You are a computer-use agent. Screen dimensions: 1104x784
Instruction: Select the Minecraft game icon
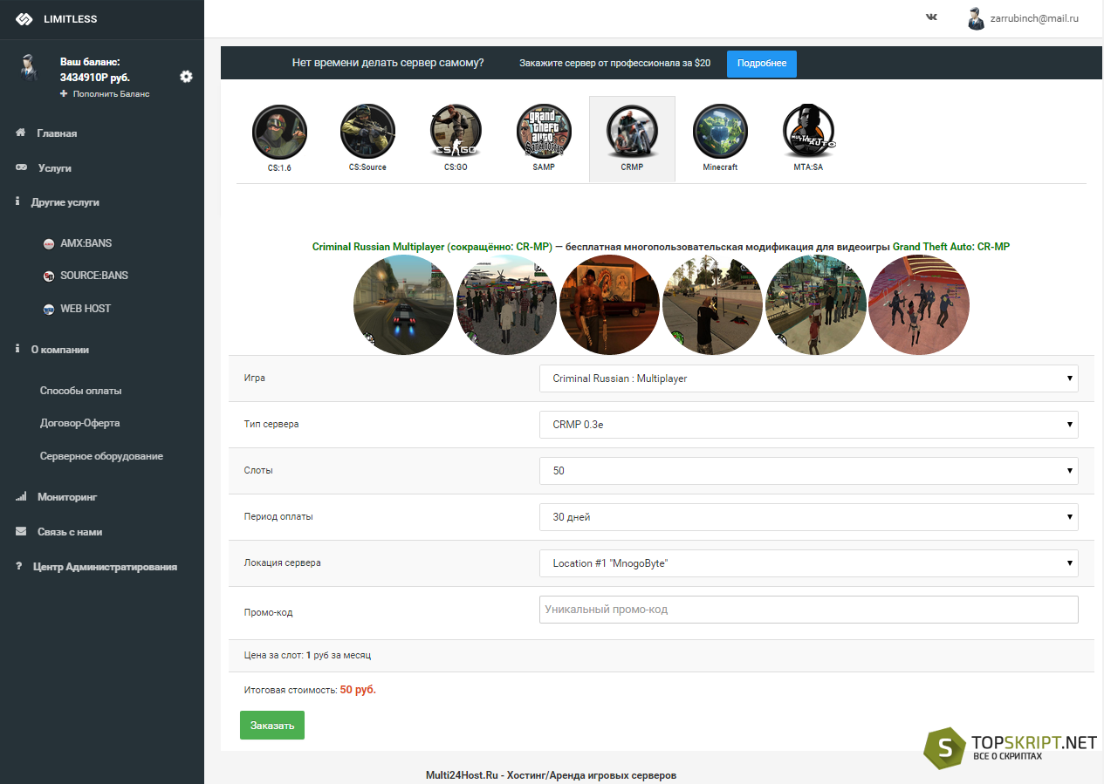tap(720, 133)
